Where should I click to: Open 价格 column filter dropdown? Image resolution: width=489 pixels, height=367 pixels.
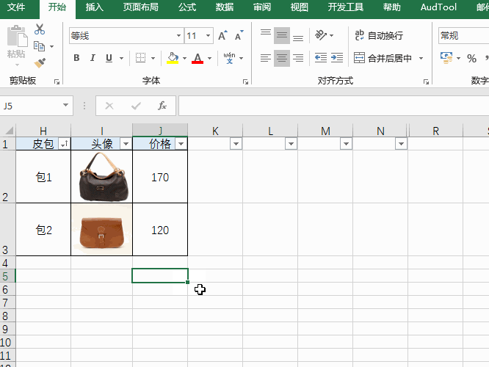pyautogui.click(x=181, y=144)
